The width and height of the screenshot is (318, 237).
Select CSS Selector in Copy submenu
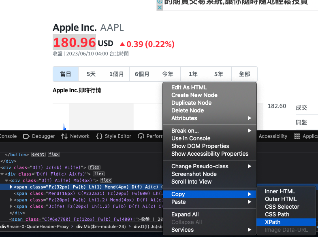pyautogui.click(x=282, y=207)
